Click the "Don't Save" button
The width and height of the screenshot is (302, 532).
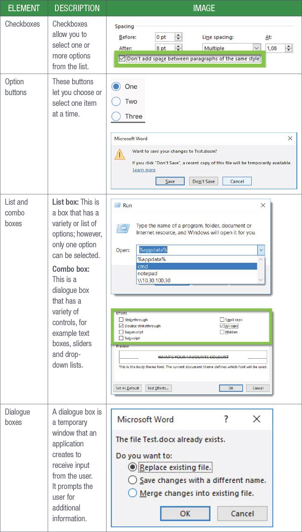(203, 181)
